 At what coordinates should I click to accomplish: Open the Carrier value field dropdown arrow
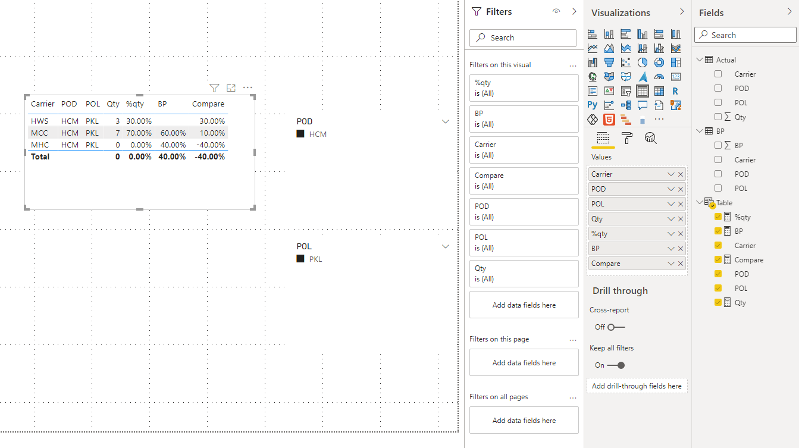point(671,174)
